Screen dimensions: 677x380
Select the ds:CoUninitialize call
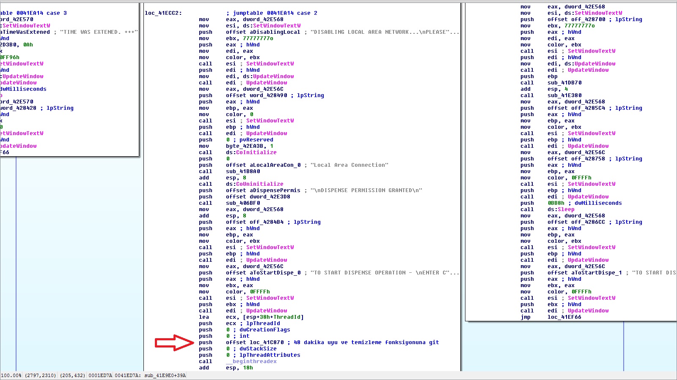[255, 184]
